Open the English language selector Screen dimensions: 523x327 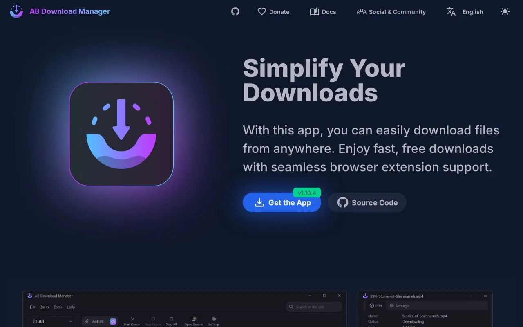(465, 11)
